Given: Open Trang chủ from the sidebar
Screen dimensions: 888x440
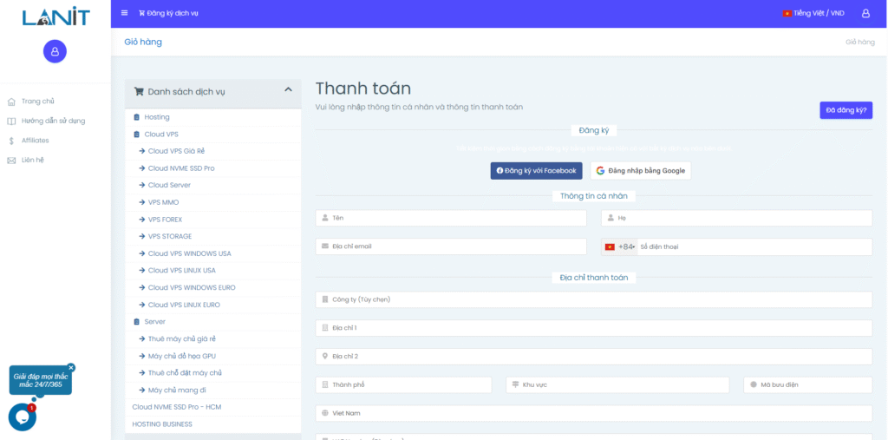Looking at the screenshot, I should [x=37, y=102].
